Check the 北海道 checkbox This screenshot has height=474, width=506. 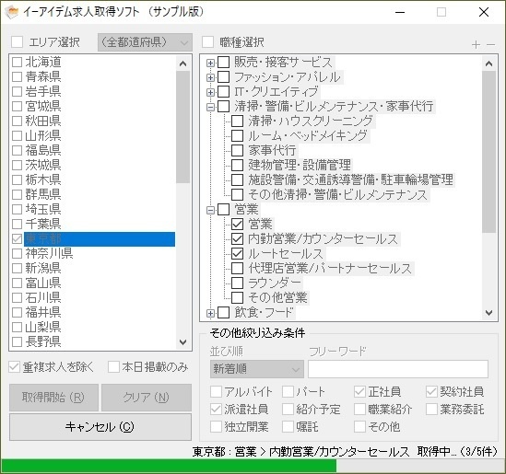pyautogui.click(x=17, y=62)
